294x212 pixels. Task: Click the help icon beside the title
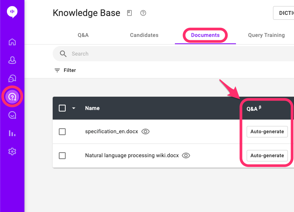click(x=143, y=13)
